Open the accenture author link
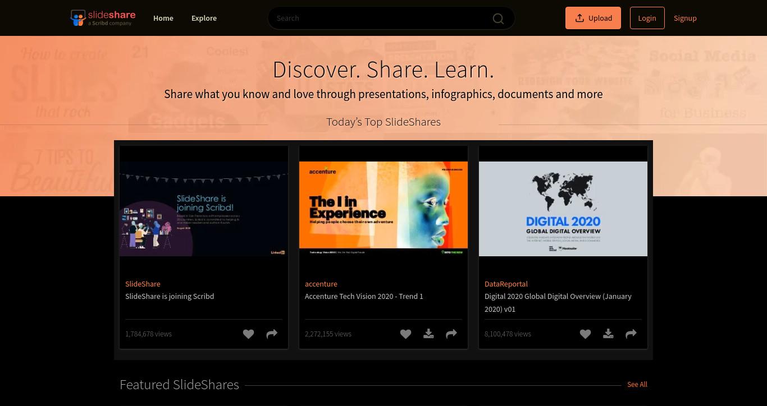 click(x=321, y=284)
